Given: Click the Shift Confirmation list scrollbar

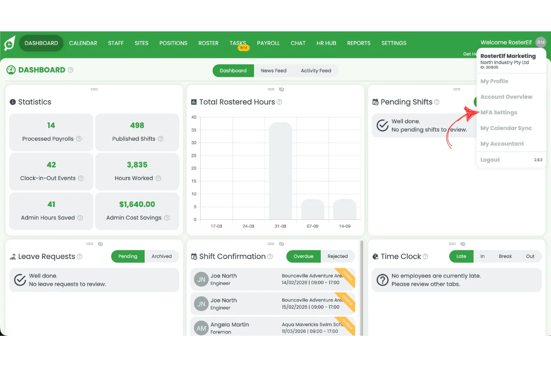Looking at the screenshot, I should [x=362, y=287].
